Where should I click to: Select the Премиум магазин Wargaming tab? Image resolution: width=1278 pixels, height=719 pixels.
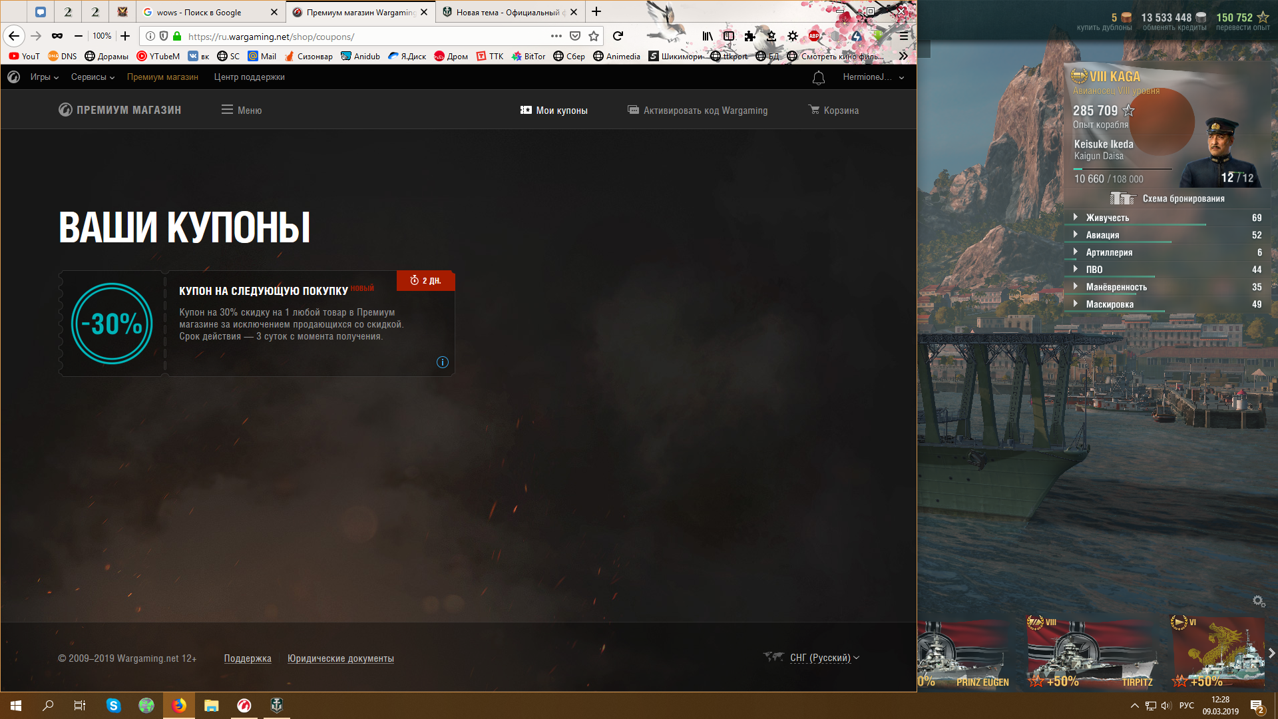361,12
